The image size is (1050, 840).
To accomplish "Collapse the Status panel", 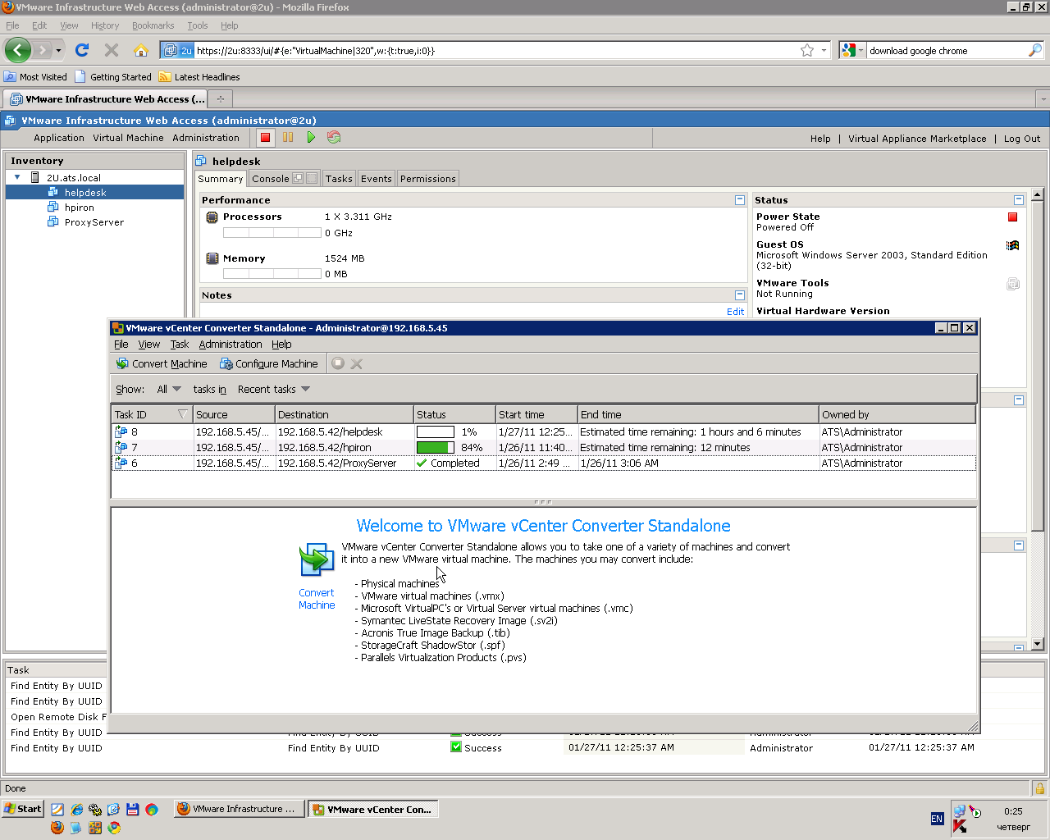I will [1019, 200].
